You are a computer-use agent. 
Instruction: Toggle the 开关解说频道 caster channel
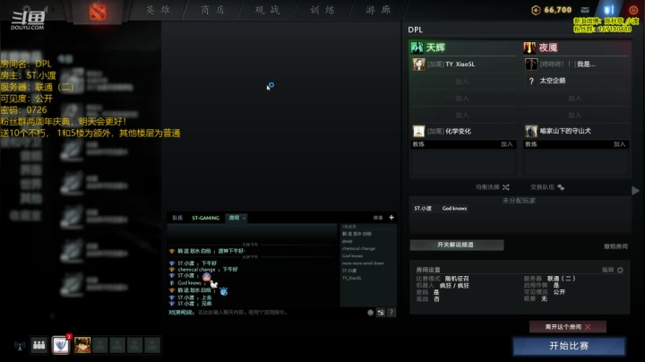click(x=457, y=245)
